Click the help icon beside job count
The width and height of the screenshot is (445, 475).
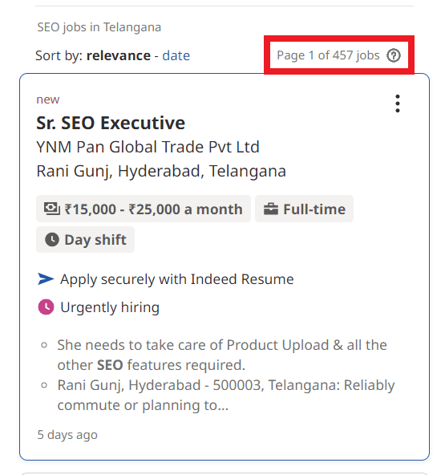click(394, 55)
